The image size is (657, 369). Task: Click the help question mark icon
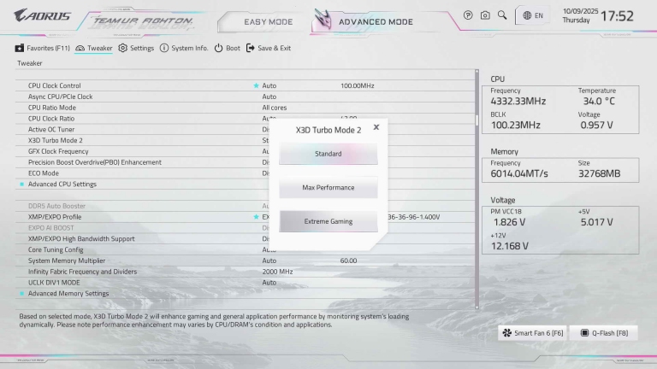coord(468,15)
